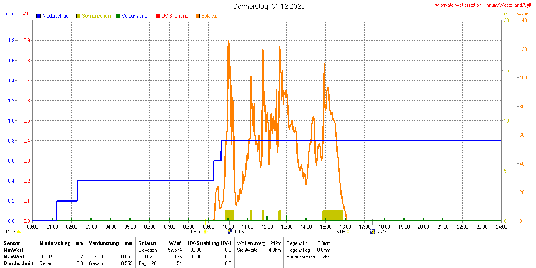Image resolution: width=536 pixels, height=268 pixels.
Task: Click the Solarstr. max value 126
Action: pos(178,257)
